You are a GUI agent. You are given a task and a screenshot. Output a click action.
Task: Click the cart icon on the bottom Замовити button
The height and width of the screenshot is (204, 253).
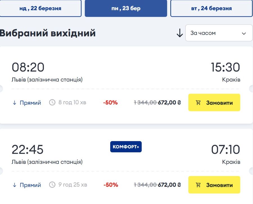[x=199, y=185]
